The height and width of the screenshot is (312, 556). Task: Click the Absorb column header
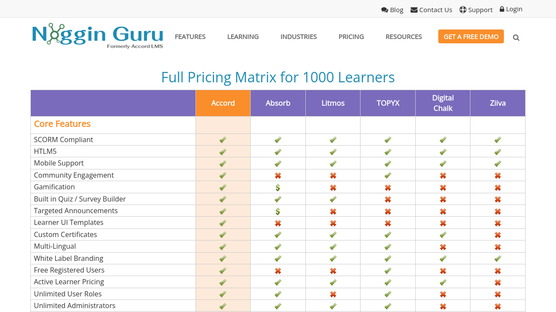click(x=278, y=103)
